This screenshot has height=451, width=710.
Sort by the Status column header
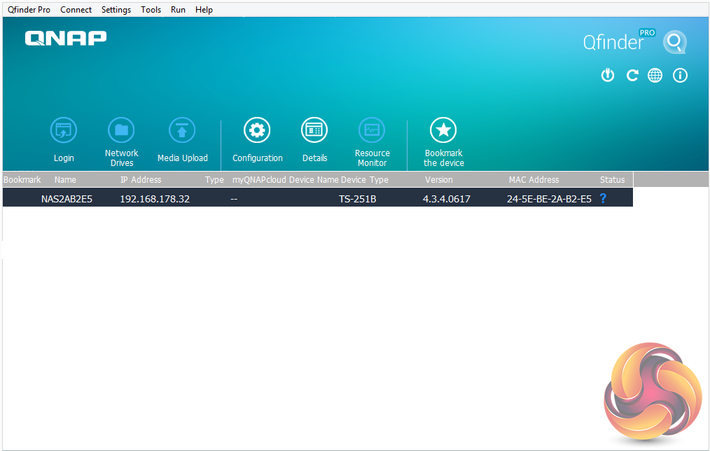click(612, 180)
